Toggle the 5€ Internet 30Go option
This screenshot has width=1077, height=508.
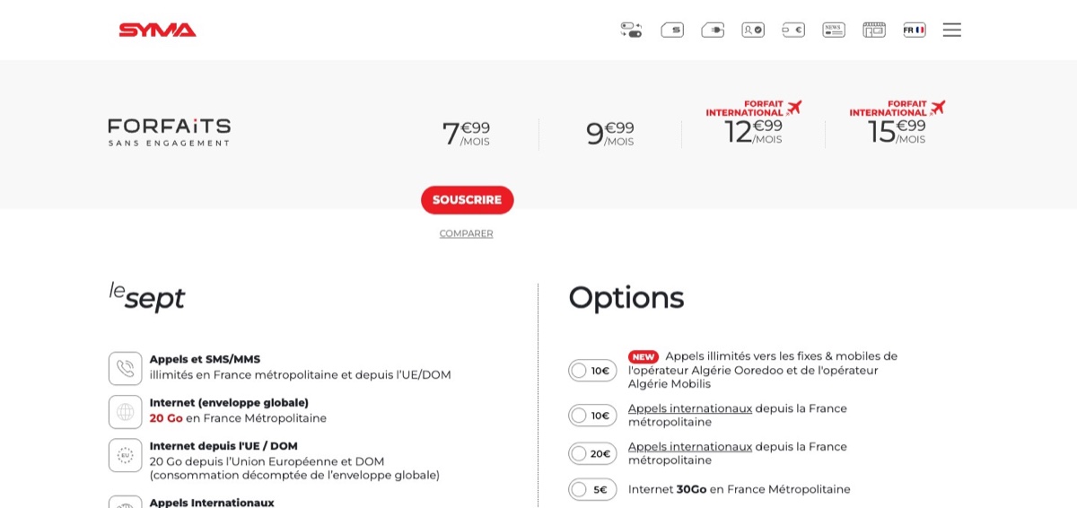592,489
